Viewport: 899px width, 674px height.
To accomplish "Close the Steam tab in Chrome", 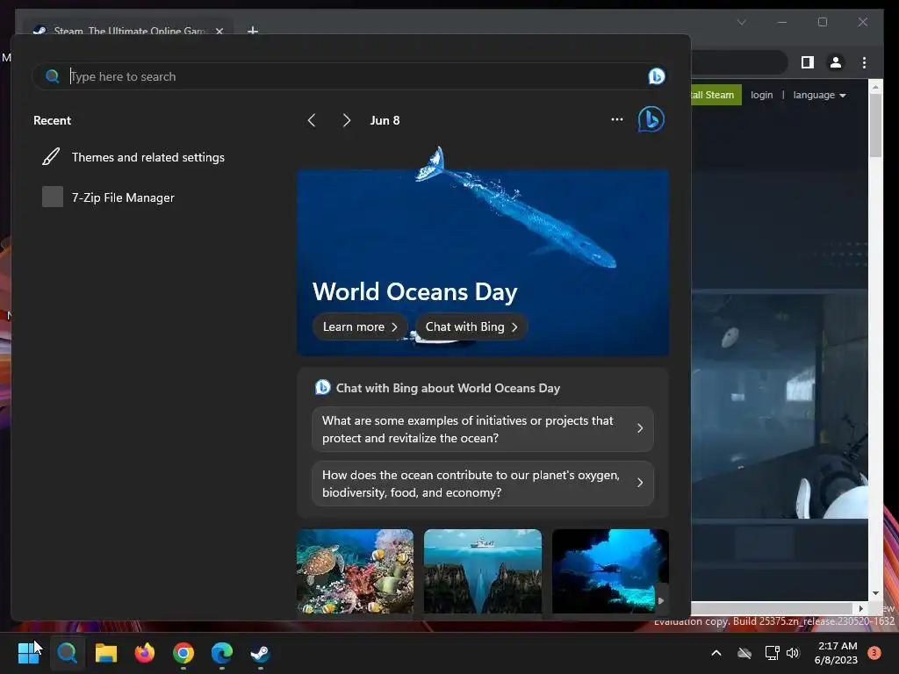I will pyautogui.click(x=219, y=31).
